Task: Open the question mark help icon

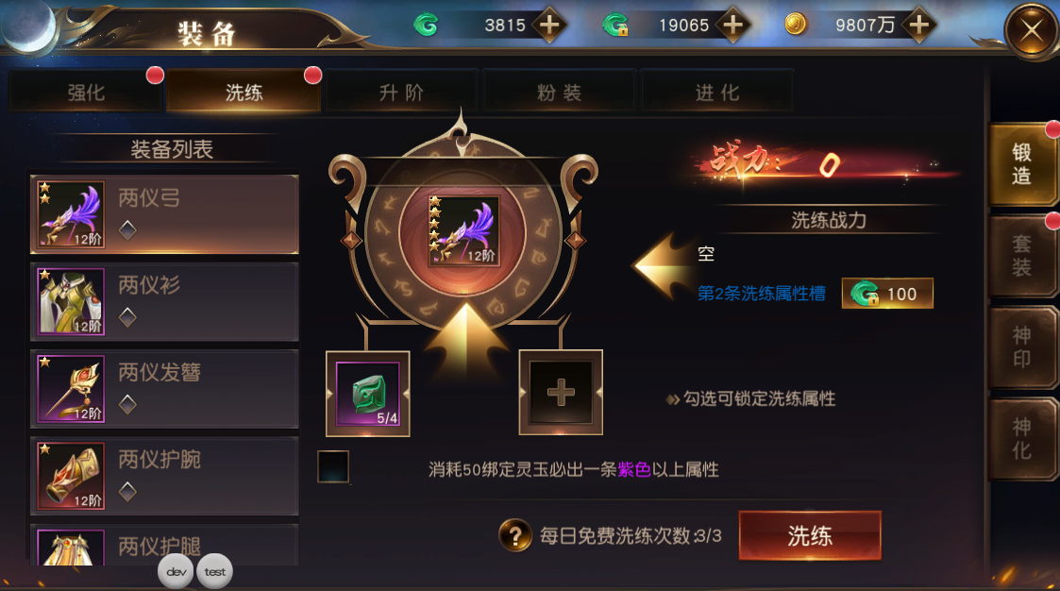Action: [515, 535]
